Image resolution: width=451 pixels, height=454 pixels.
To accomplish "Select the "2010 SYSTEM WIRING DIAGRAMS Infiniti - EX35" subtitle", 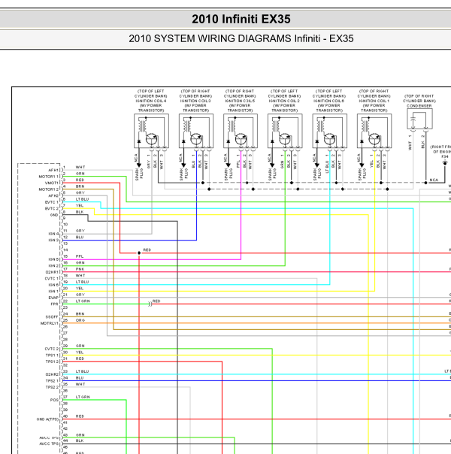I will click(241, 38).
